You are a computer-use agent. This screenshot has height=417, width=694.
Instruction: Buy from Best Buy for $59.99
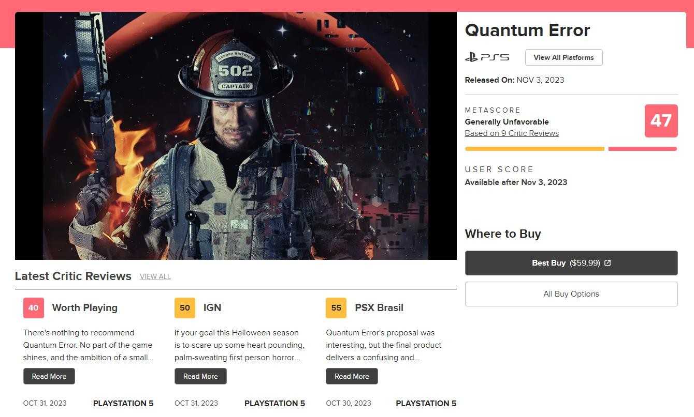(571, 263)
